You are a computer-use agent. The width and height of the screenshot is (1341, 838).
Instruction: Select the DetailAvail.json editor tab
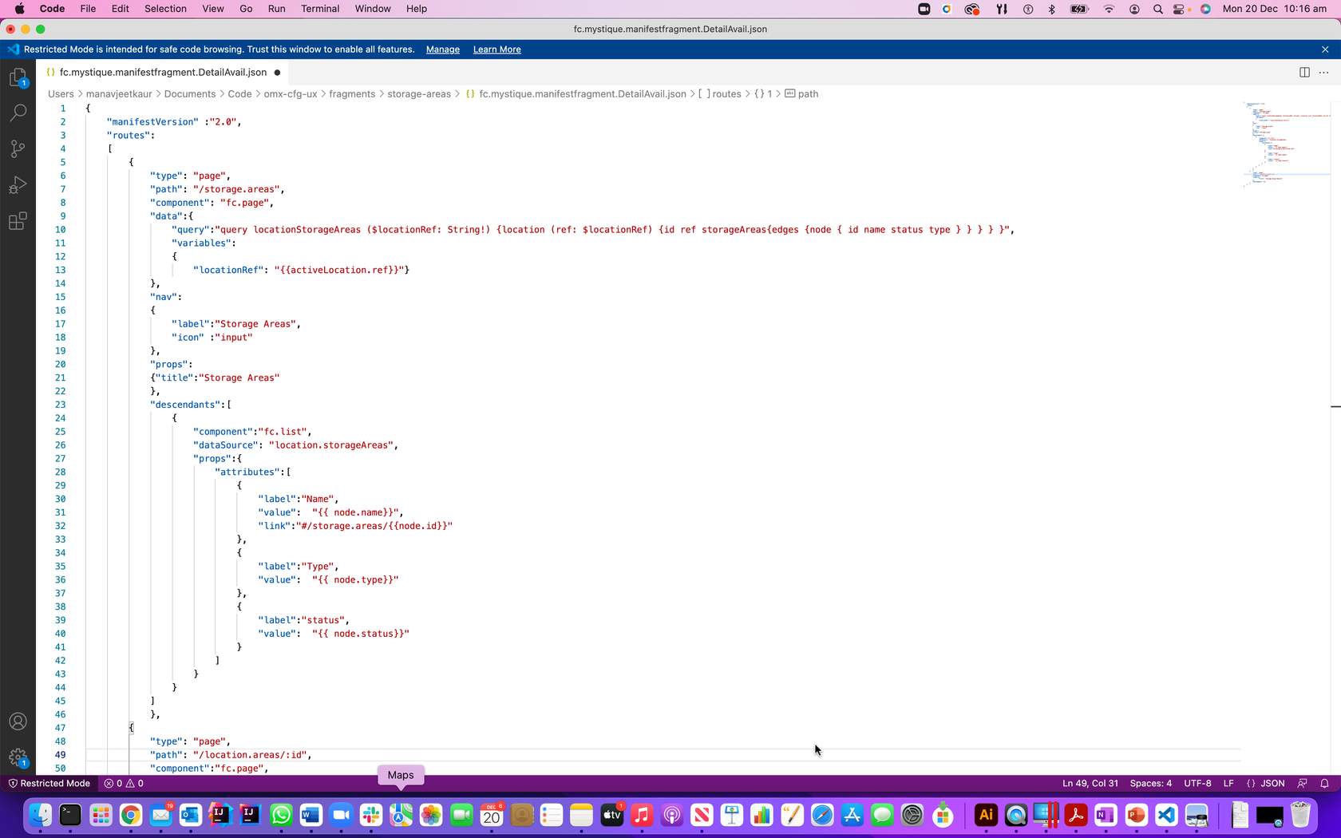click(x=163, y=72)
